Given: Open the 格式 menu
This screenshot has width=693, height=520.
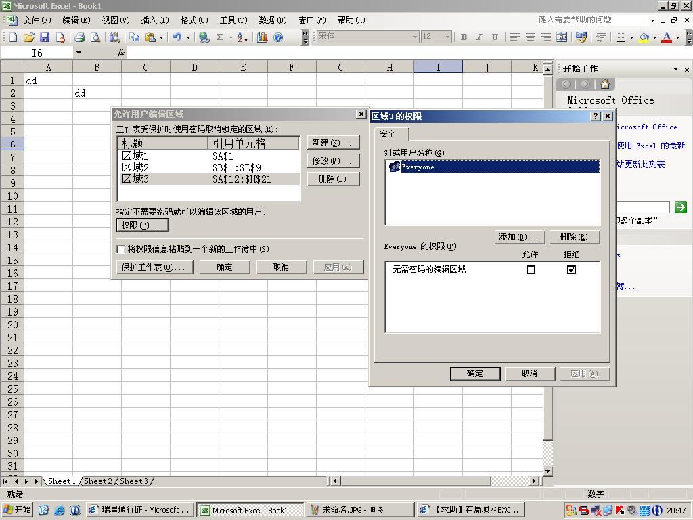Looking at the screenshot, I should (194, 20).
